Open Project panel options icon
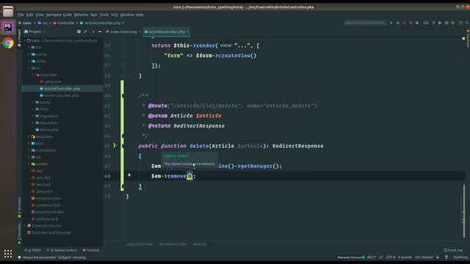470x264 pixels. click(x=93, y=32)
